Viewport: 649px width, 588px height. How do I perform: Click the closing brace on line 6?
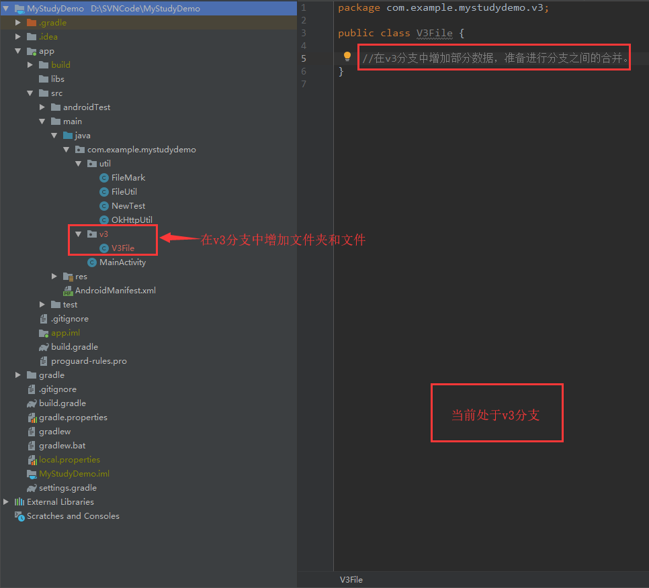click(341, 71)
